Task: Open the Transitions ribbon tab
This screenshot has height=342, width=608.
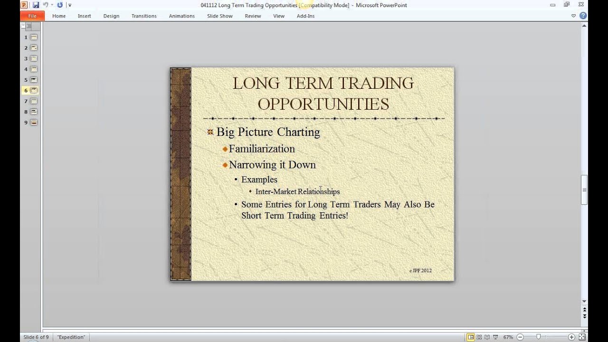Action: [x=144, y=16]
